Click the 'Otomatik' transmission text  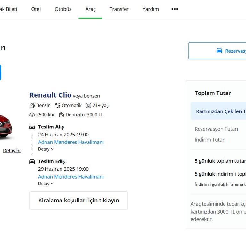click(71, 105)
